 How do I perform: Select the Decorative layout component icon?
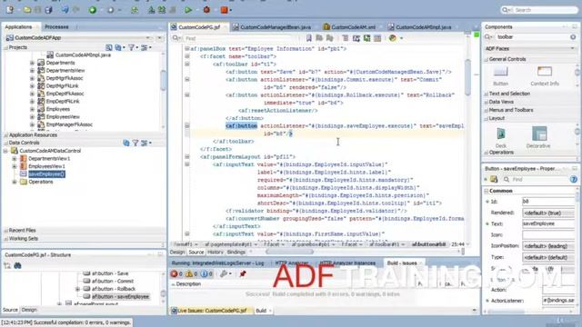tap(539, 134)
